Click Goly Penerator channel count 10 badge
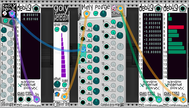The image size is (189, 108). point(65,91)
